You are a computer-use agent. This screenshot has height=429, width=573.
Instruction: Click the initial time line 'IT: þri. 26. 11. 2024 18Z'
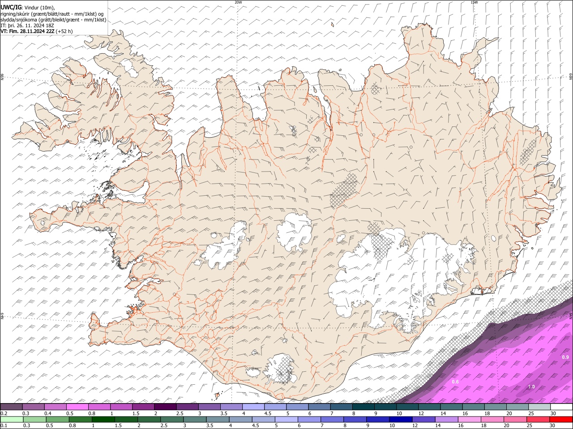click(27, 25)
